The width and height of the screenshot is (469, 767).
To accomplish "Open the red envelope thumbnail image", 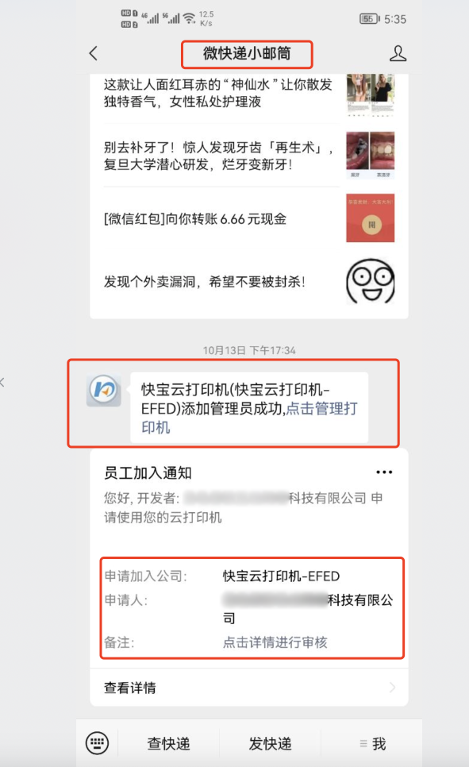I will 371,218.
